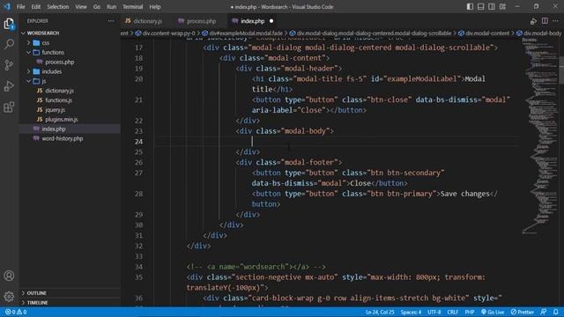The image size is (564, 317).
Task: Open the File menu
Action: tap(21, 7)
